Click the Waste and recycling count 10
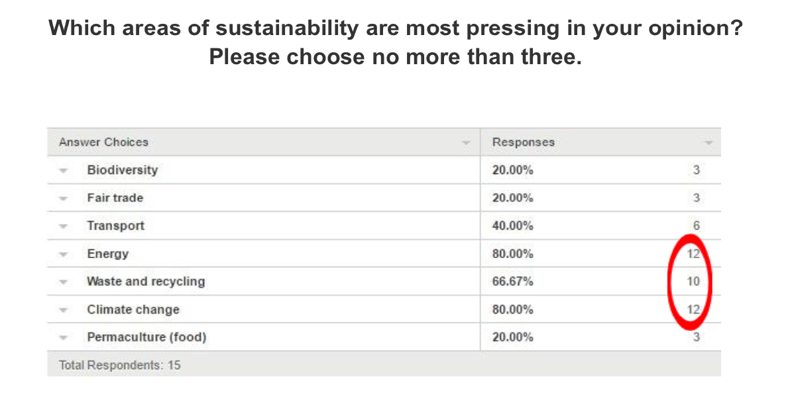The height and width of the screenshot is (397, 792). (x=693, y=281)
